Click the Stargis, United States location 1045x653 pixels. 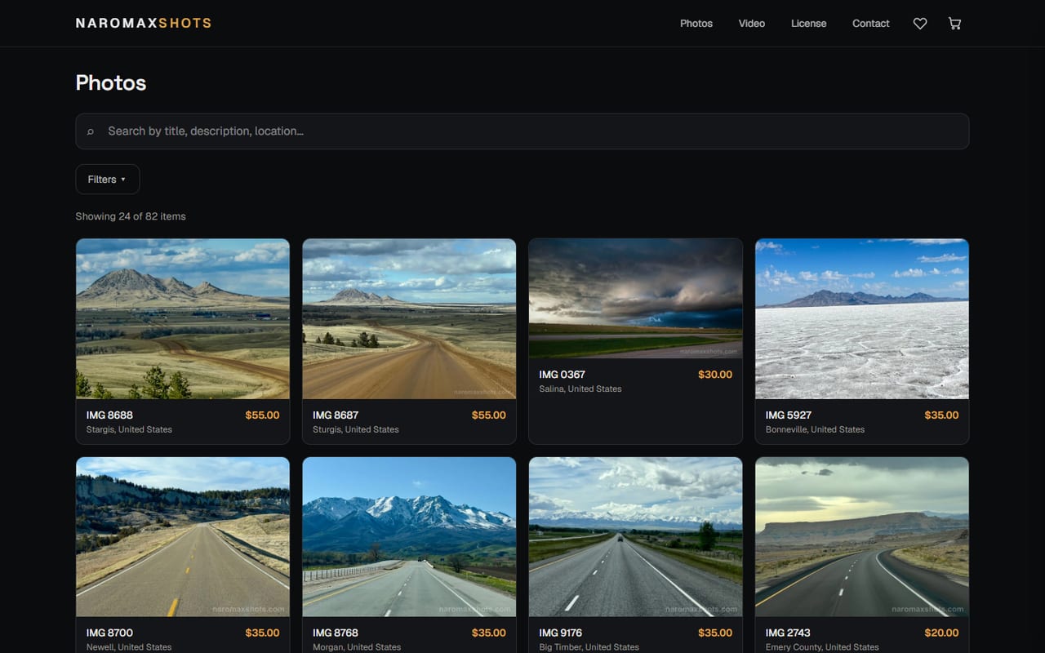tap(129, 430)
